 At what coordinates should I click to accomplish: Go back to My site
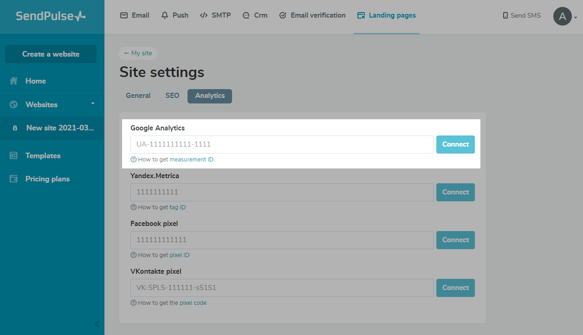point(138,53)
